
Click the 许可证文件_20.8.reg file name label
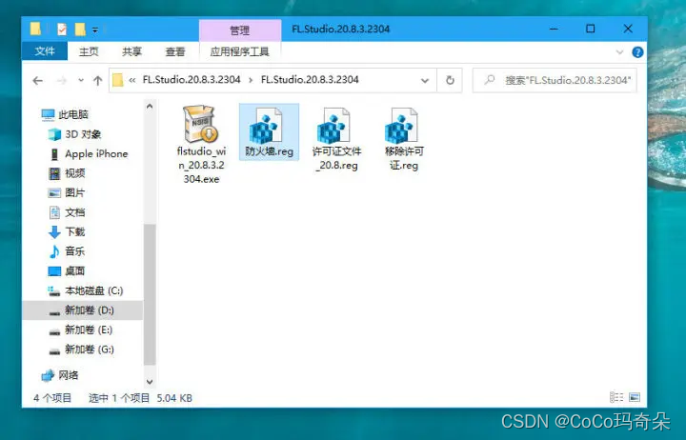[x=336, y=158]
